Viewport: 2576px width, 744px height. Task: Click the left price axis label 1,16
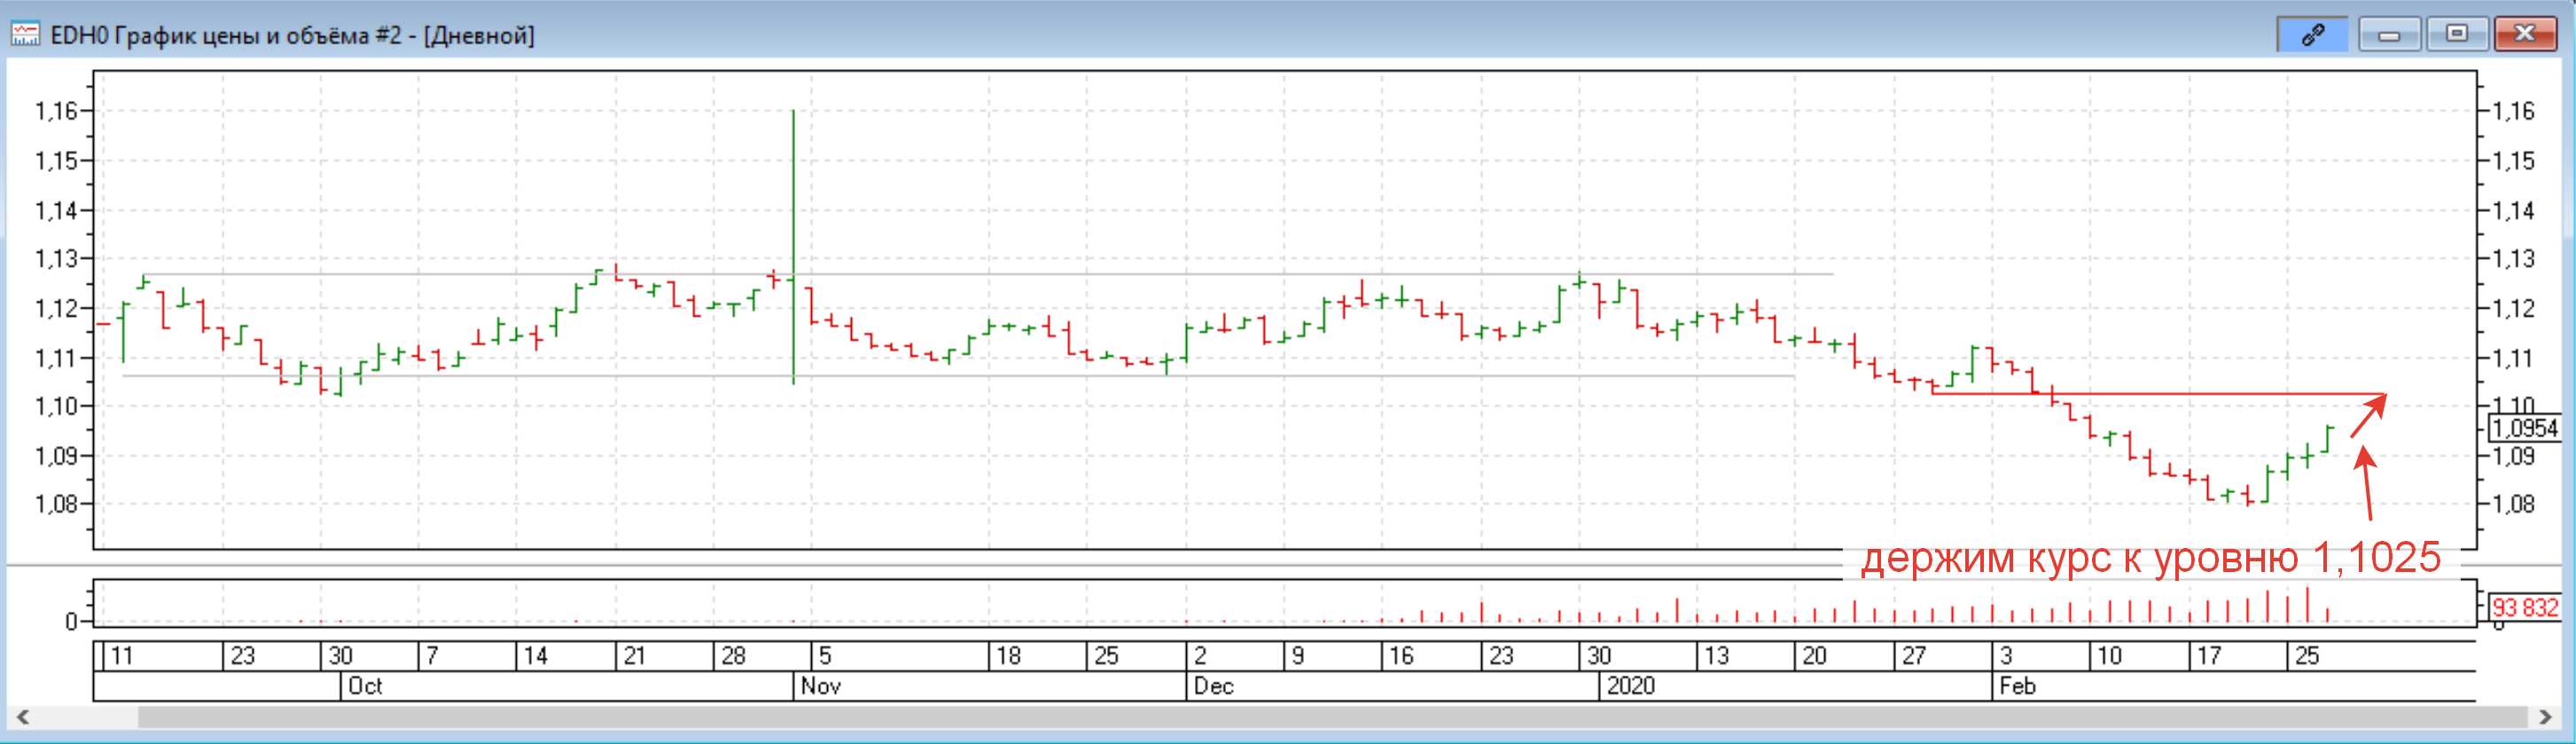(56, 111)
